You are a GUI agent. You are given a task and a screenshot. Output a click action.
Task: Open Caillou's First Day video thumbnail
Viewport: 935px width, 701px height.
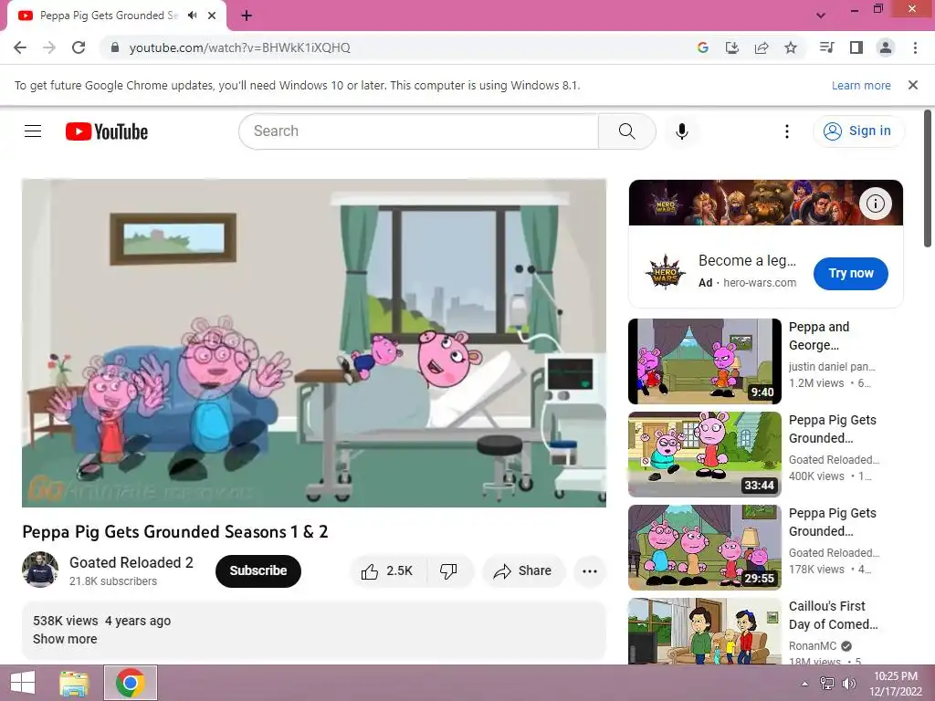705,631
